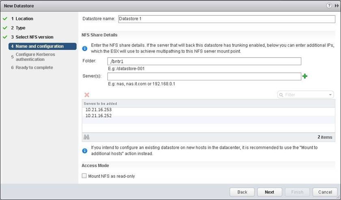Click the filter magnifier icon

point(281,95)
